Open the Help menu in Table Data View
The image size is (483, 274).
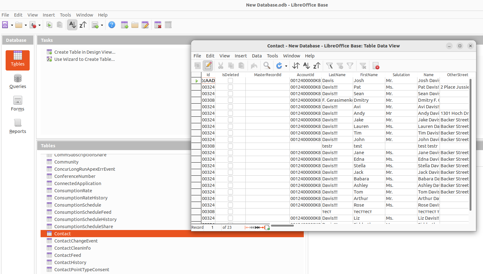tap(310, 56)
